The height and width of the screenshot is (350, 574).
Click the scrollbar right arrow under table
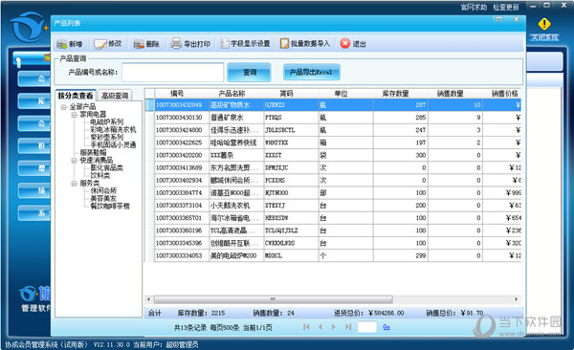(517, 299)
